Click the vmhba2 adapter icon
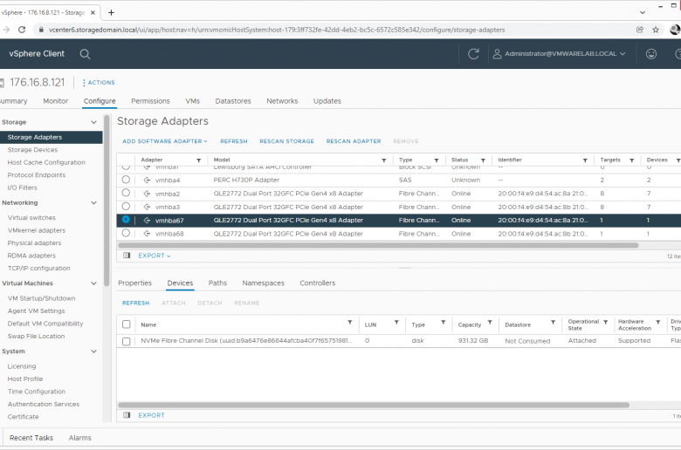The width and height of the screenshot is (681, 450). click(x=148, y=194)
